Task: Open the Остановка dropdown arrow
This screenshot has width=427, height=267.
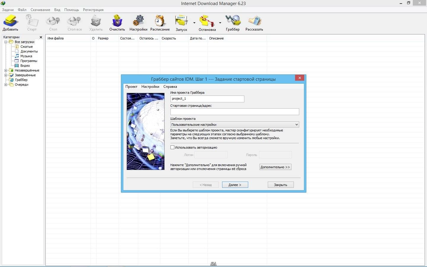Action: [x=220, y=23]
